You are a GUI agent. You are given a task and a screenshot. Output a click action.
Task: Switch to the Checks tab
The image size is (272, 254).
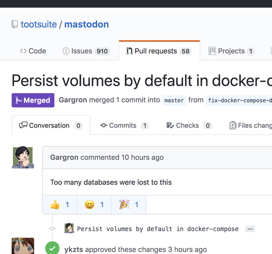coord(189,125)
